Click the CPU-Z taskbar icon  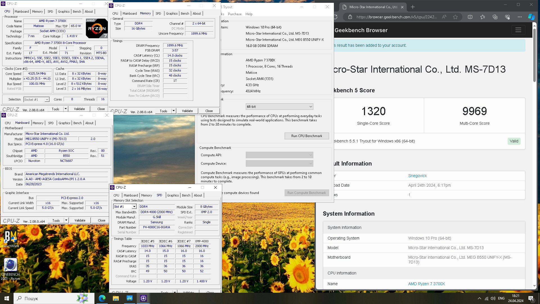pos(143,298)
